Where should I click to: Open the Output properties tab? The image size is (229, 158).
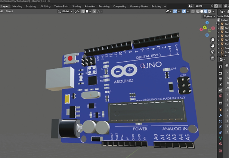click(x=220, y=79)
